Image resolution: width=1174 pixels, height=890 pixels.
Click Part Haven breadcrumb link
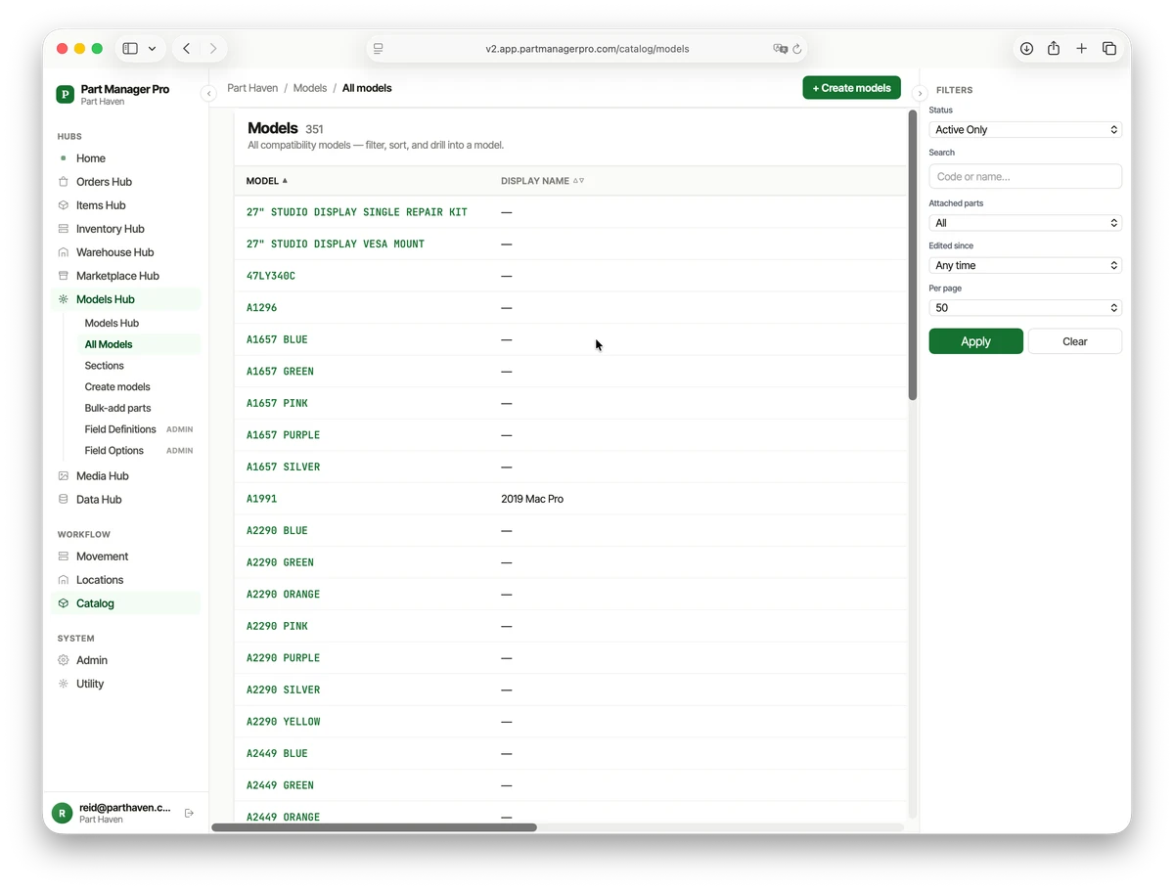[252, 88]
